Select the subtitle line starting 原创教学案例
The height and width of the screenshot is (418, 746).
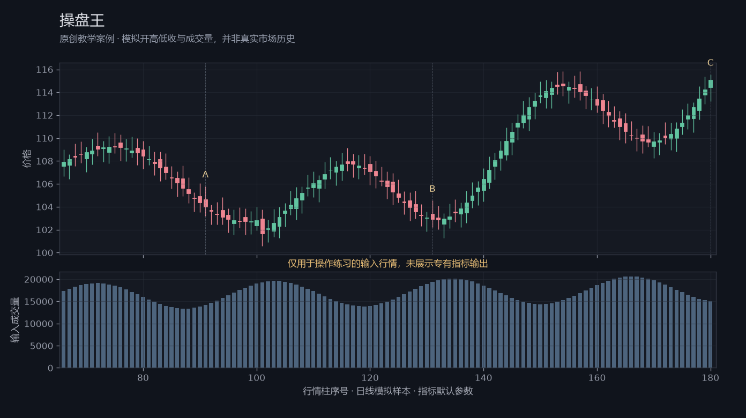pyautogui.click(x=177, y=39)
